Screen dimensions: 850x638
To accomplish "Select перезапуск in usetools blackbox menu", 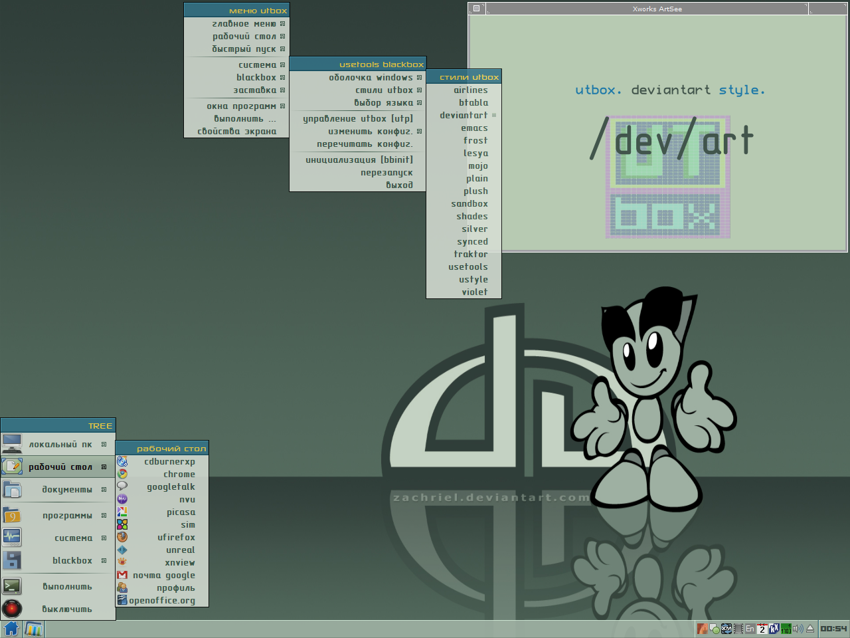I will pos(386,173).
